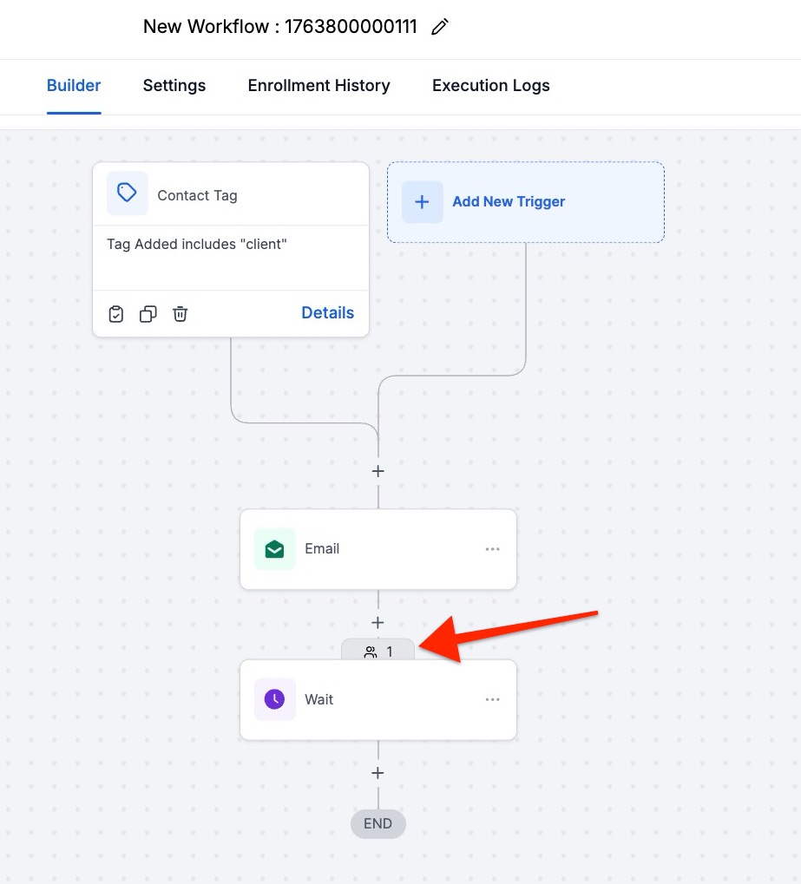Screen dimensions: 801x884
Task: Open the Settings tab
Action: pos(174,86)
